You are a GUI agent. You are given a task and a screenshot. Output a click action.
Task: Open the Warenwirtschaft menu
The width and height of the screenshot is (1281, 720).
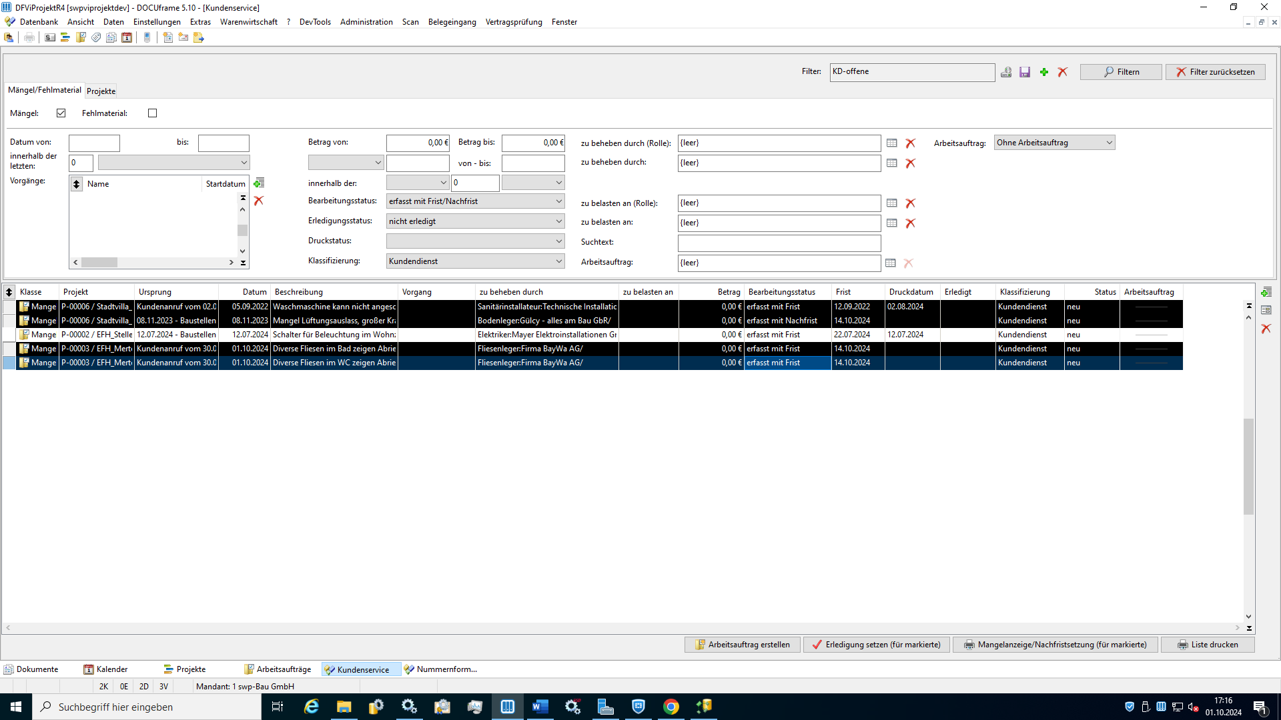tap(249, 22)
